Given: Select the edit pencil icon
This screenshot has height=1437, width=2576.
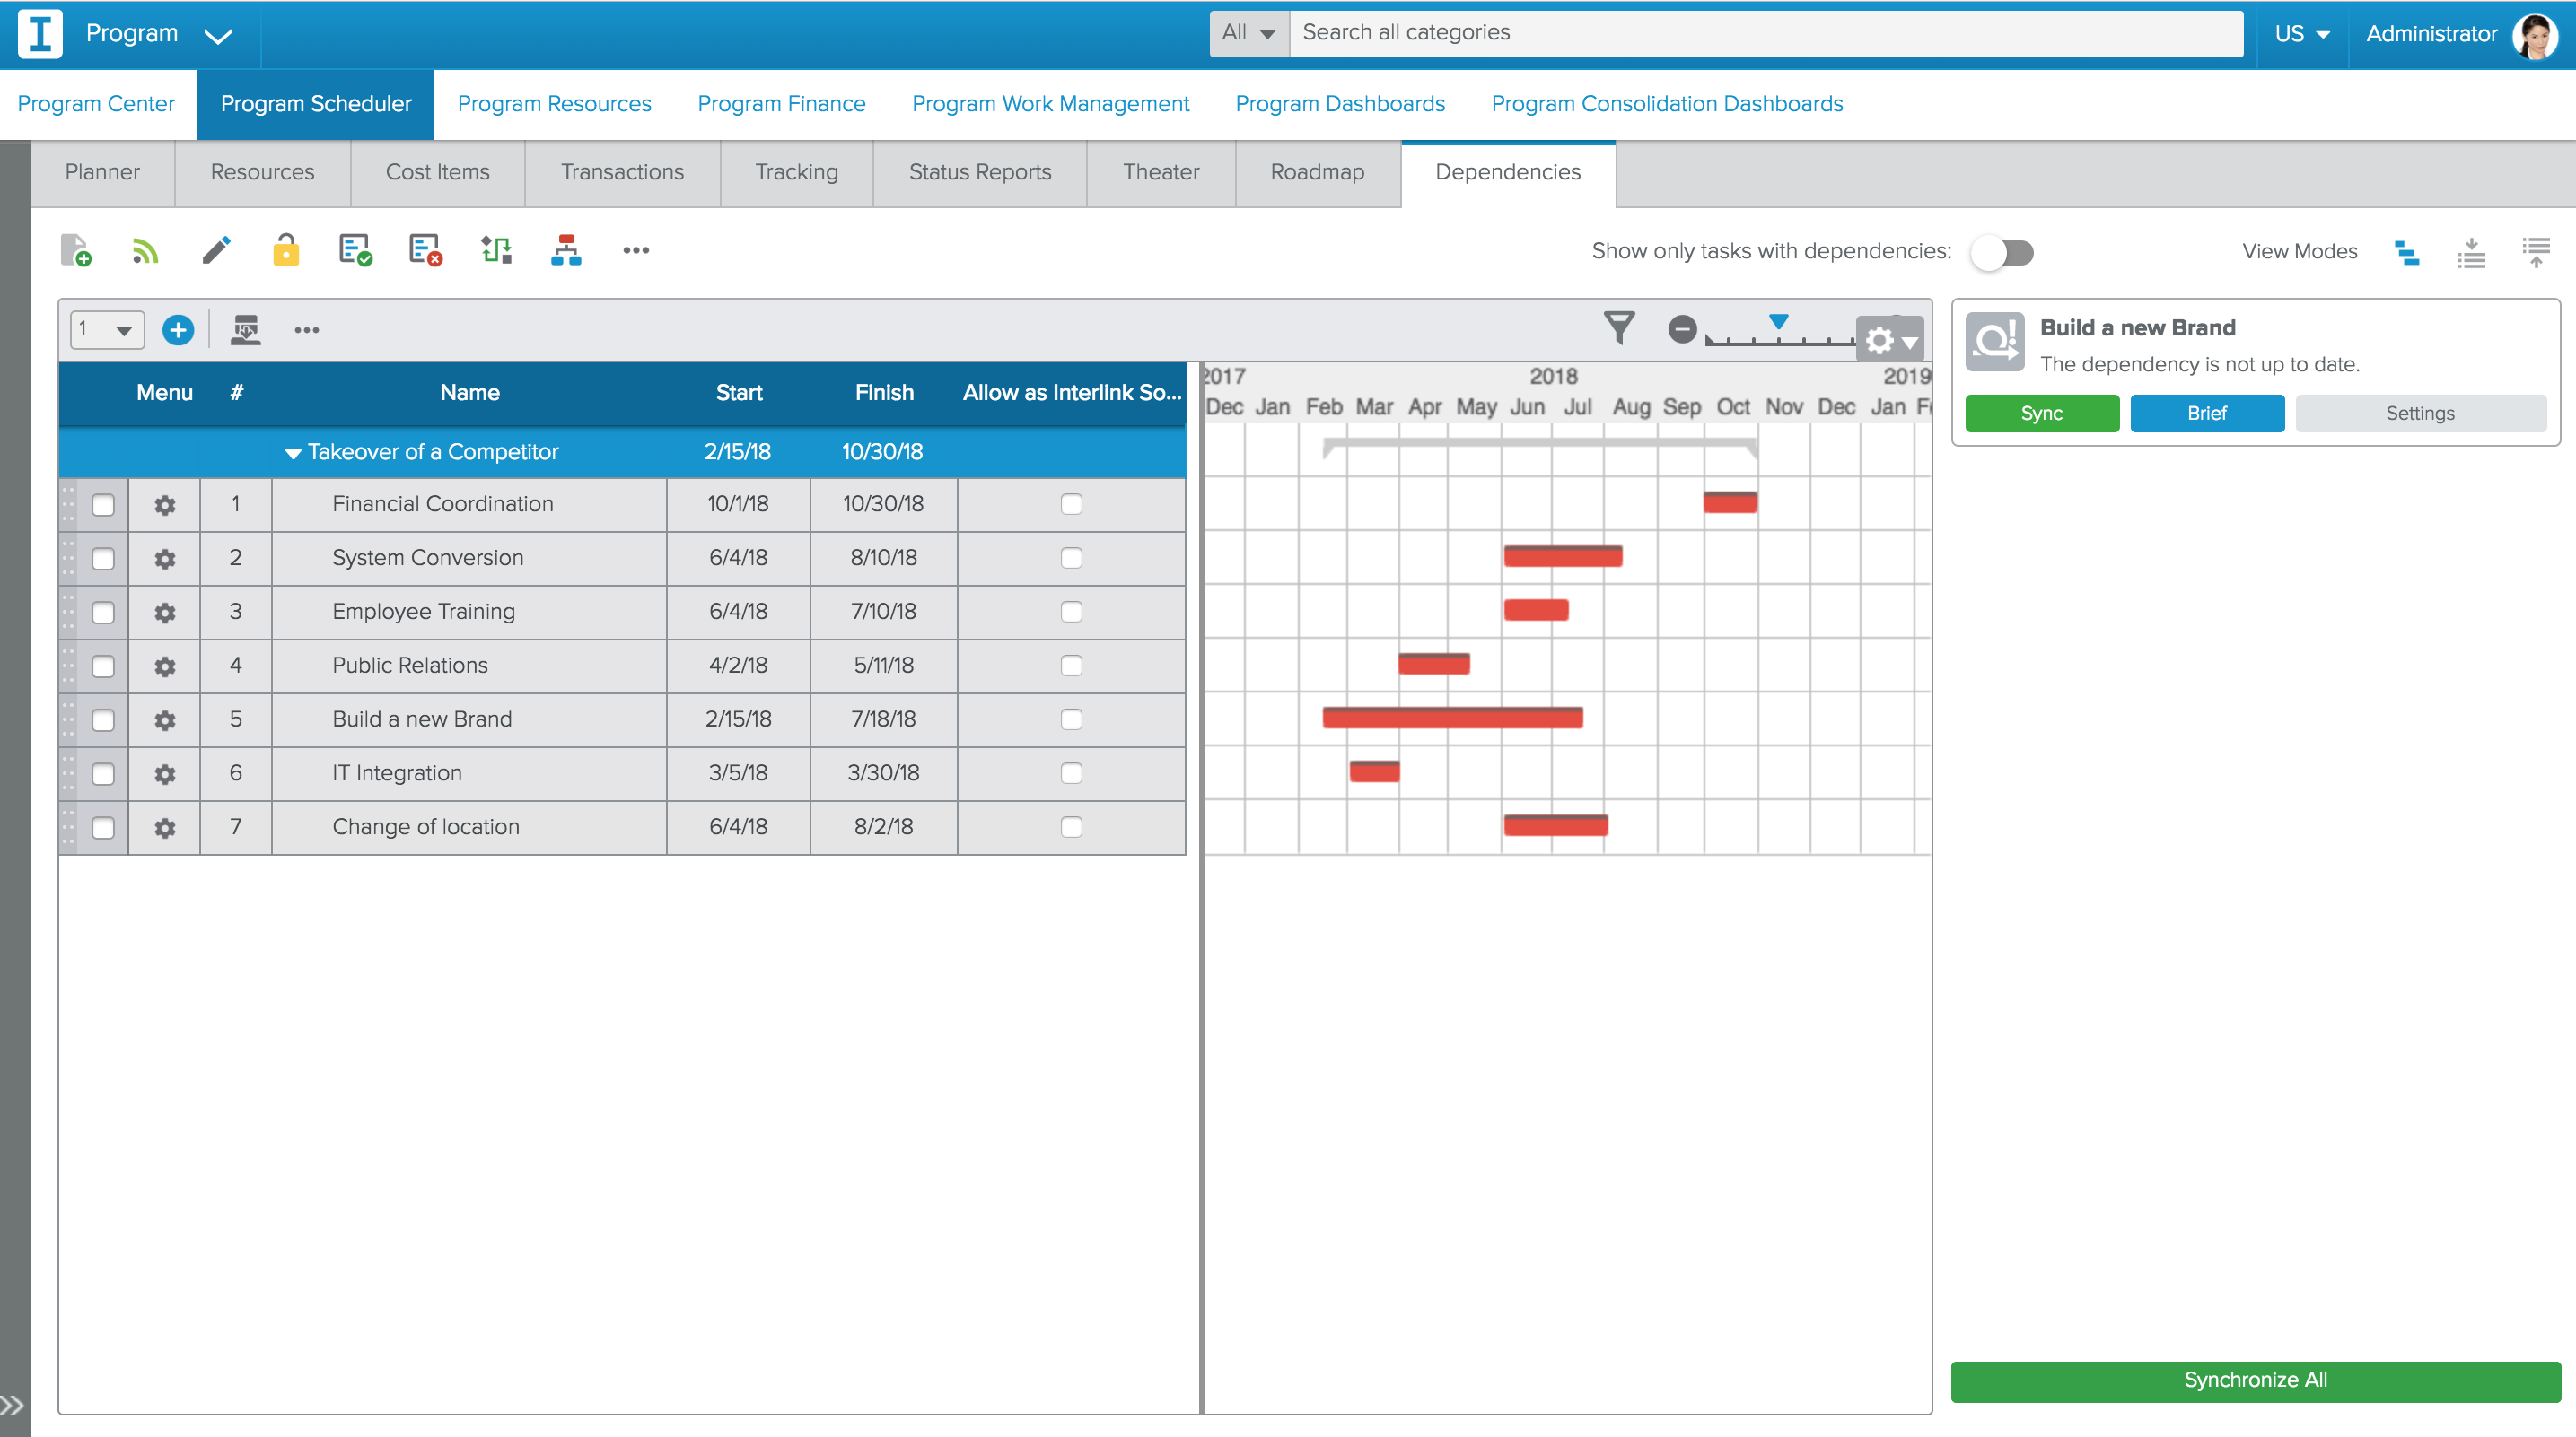Looking at the screenshot, I should (x=218, y=250).
